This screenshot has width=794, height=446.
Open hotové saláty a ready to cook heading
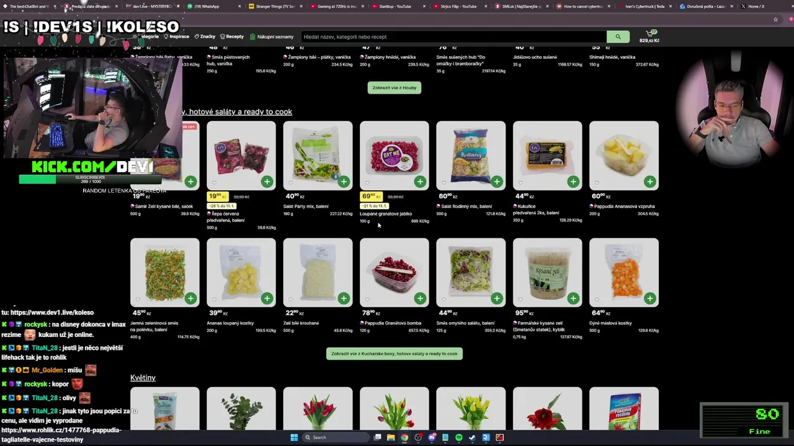coord(241,111)
